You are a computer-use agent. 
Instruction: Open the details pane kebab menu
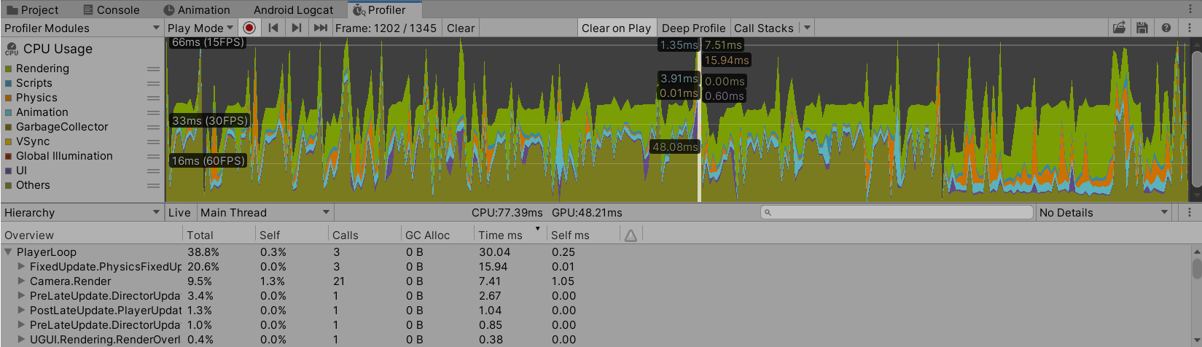(1190, 212)
